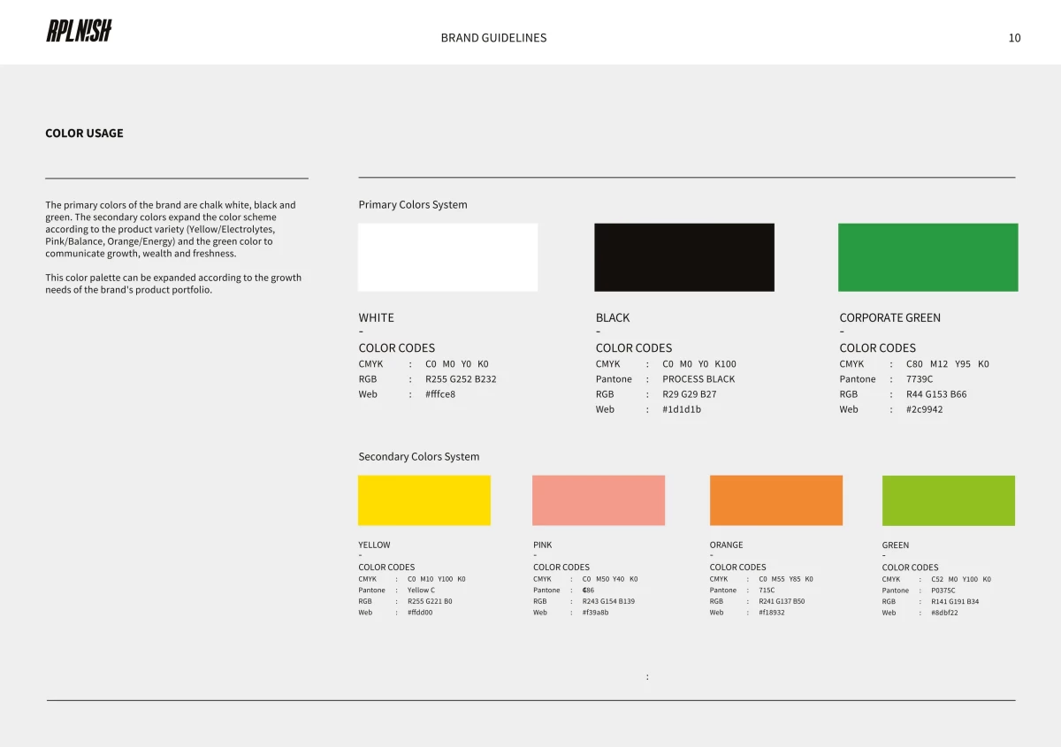Viewport: 1061px width, 747px height.
Task: Click the GREEN secondary swatch
Action: tap(948, 499)
